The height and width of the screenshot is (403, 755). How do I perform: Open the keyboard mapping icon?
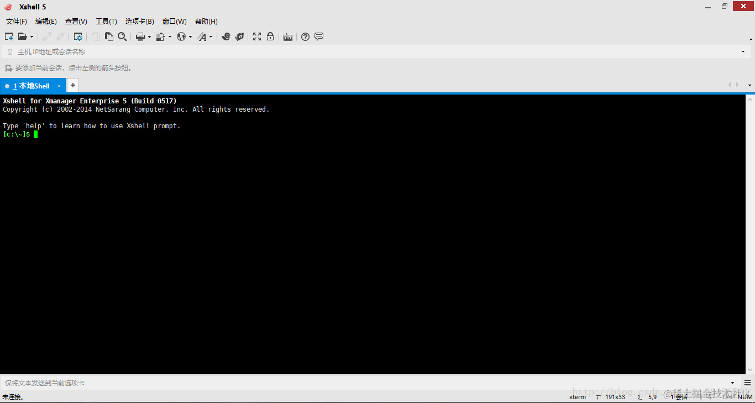pos(288,37)
